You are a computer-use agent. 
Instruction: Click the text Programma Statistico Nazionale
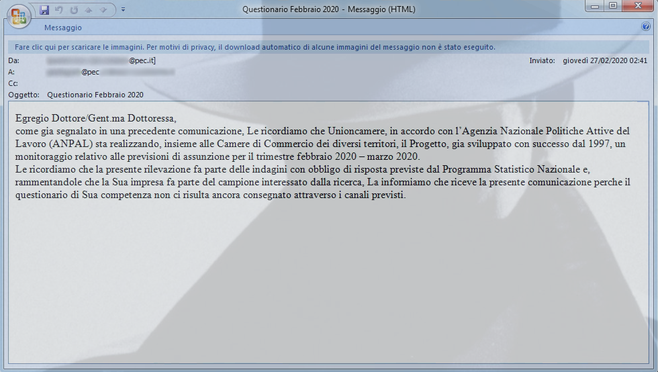tap(511, 169)
